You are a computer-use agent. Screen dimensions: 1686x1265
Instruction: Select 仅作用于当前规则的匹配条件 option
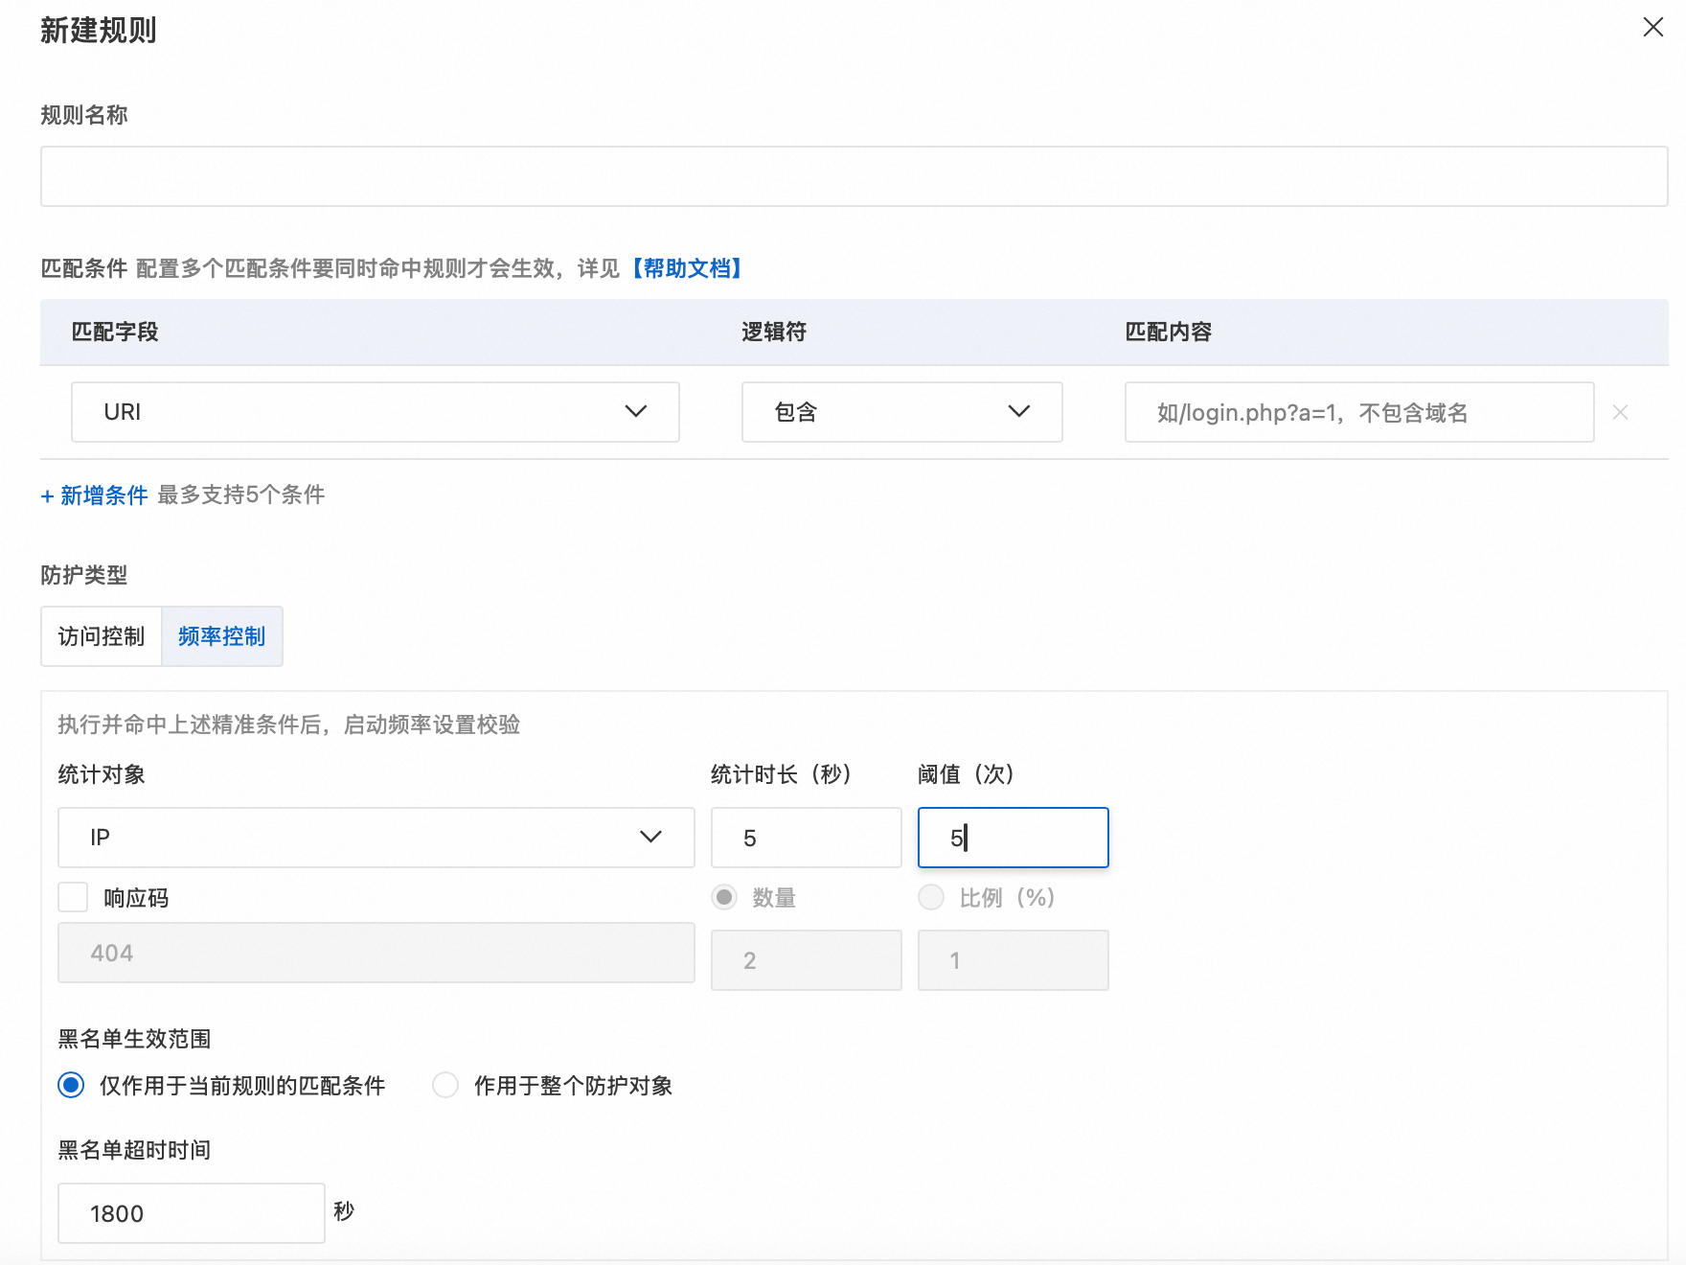click(x=71, y=1086)
